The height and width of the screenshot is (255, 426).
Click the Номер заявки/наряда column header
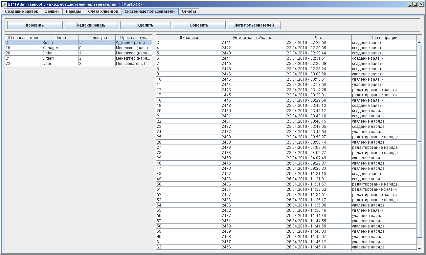[254, 37]
